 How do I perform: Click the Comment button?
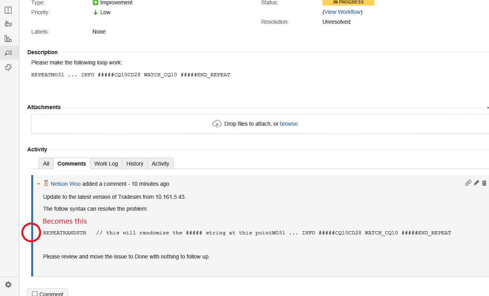(x=48, y=293)
